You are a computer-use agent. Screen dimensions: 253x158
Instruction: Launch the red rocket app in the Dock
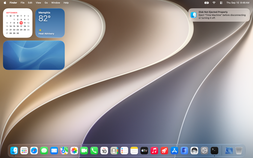[x=164, y=151]
